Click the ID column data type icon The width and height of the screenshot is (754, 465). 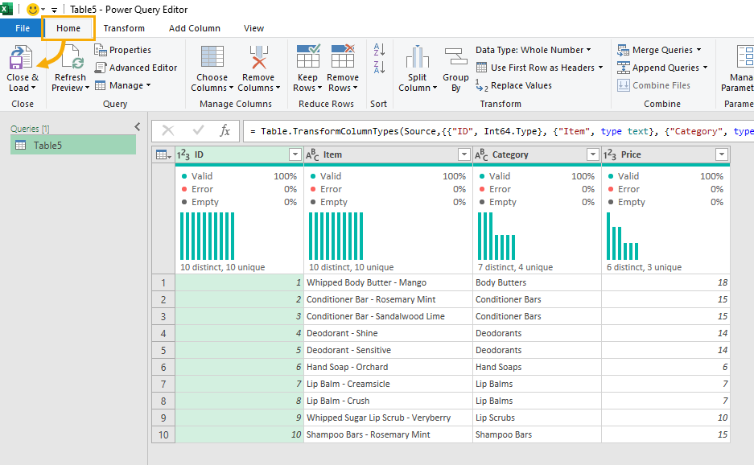(x=183, y=154)
